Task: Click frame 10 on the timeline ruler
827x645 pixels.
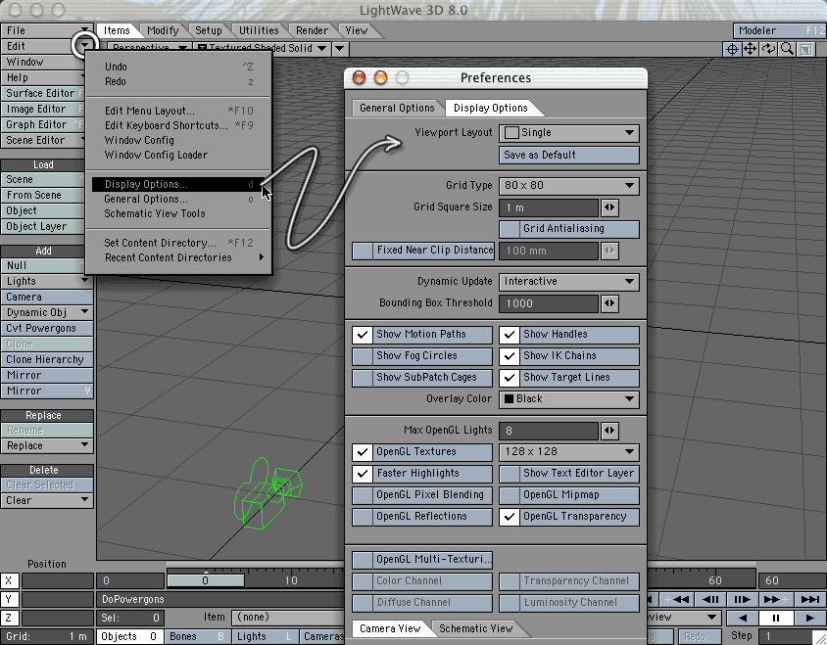Action: [291, 580]
